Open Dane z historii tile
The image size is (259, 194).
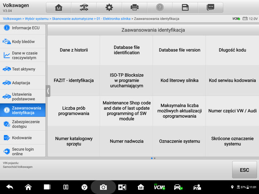pyautogui.click(x=74, y=50)
